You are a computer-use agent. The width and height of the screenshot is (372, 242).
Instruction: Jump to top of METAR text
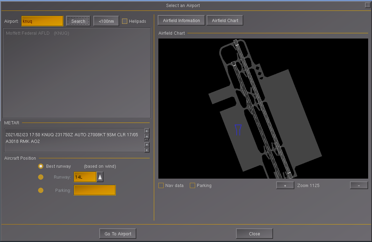(147, 131)
